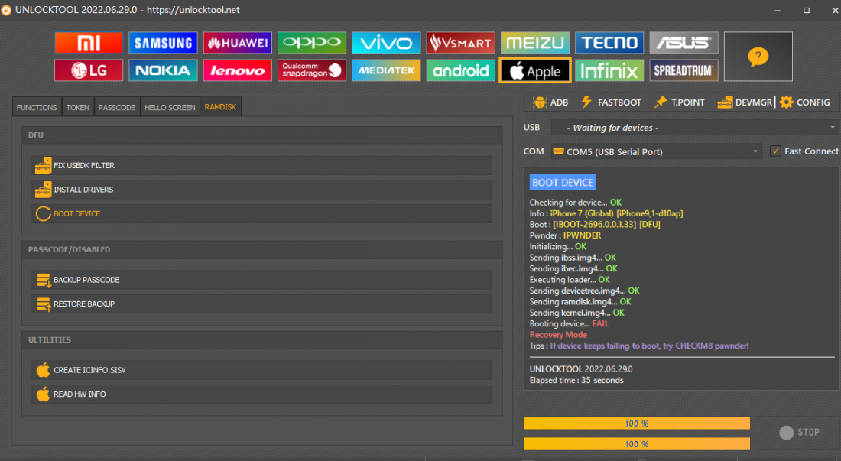The width and height of the screenshot is (841, 461).
Task: Click the 'Booting device... FAIL' line
Action: pyautogui.click(x=569, y=324)
